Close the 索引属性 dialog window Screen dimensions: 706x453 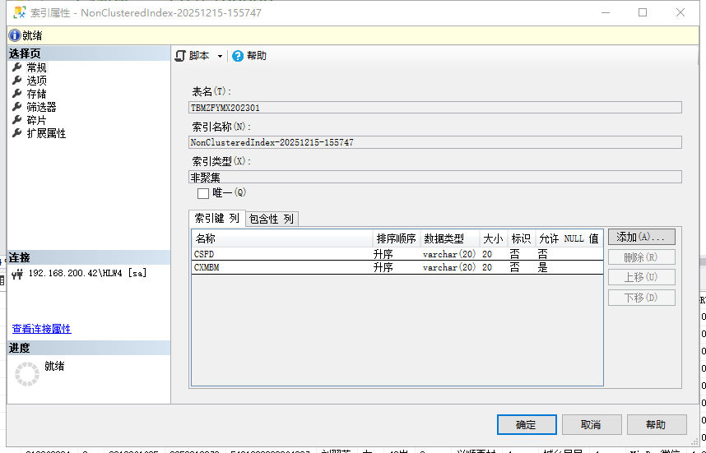680,12
